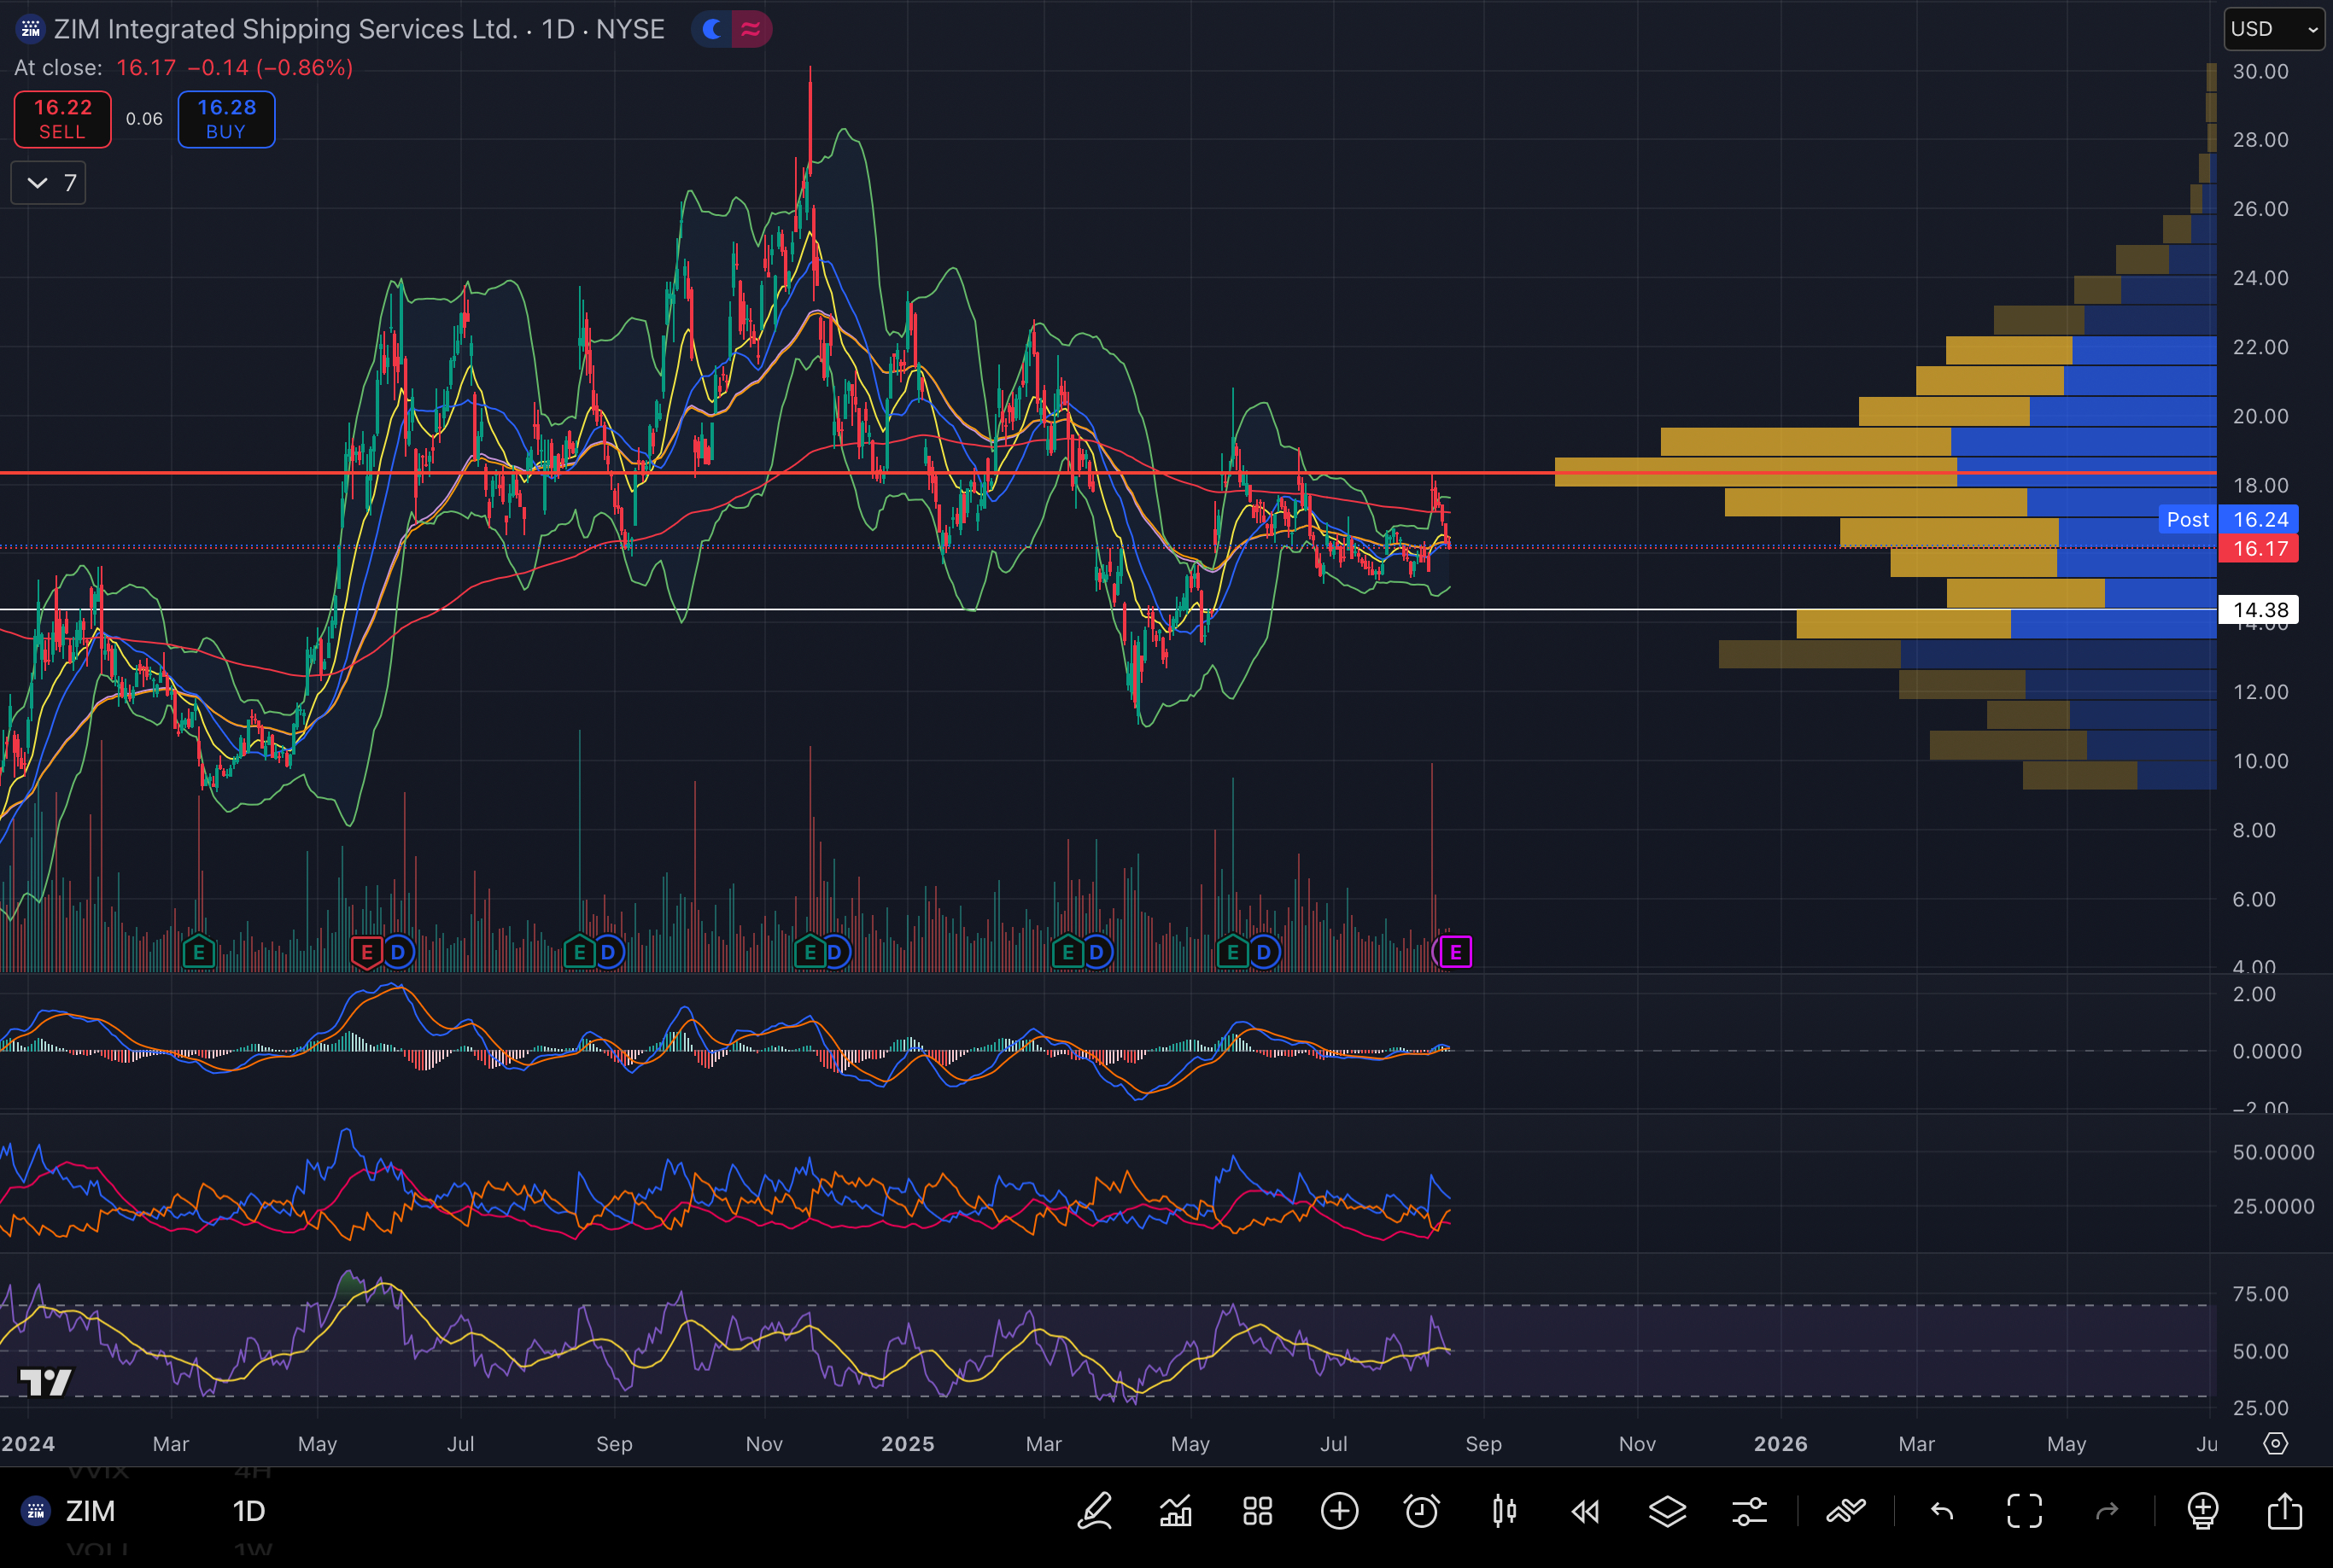The width and height of the screenshot is (2333, 1568).
Task: Open the USD currency dropdown
Action: 2274,29
